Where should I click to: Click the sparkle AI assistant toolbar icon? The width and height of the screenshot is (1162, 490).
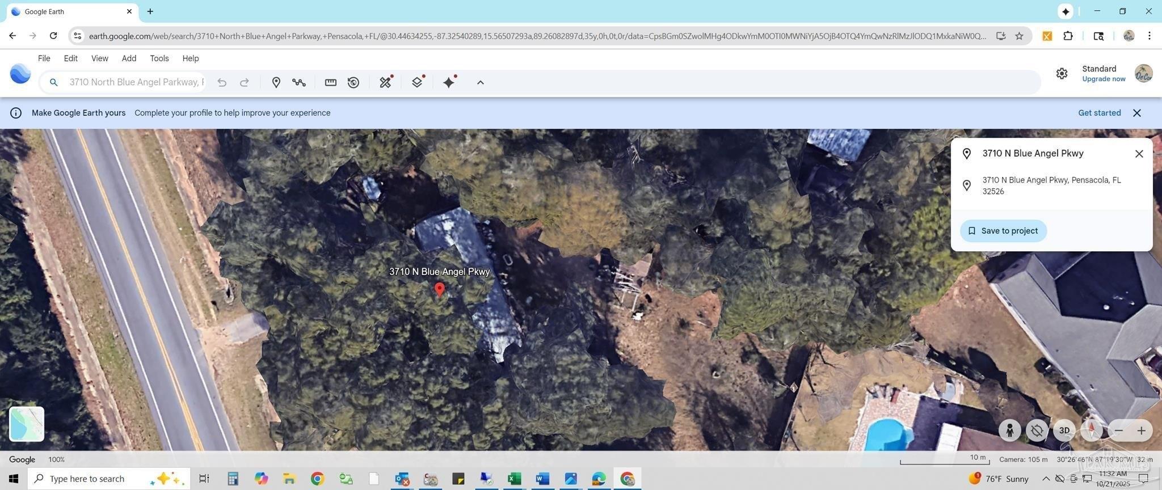449,82
